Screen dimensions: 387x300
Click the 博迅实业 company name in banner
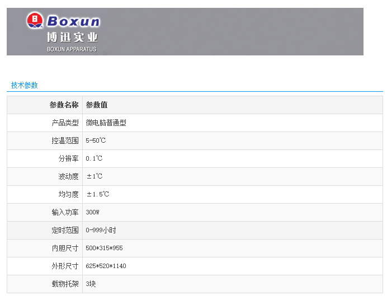(72, 37)
